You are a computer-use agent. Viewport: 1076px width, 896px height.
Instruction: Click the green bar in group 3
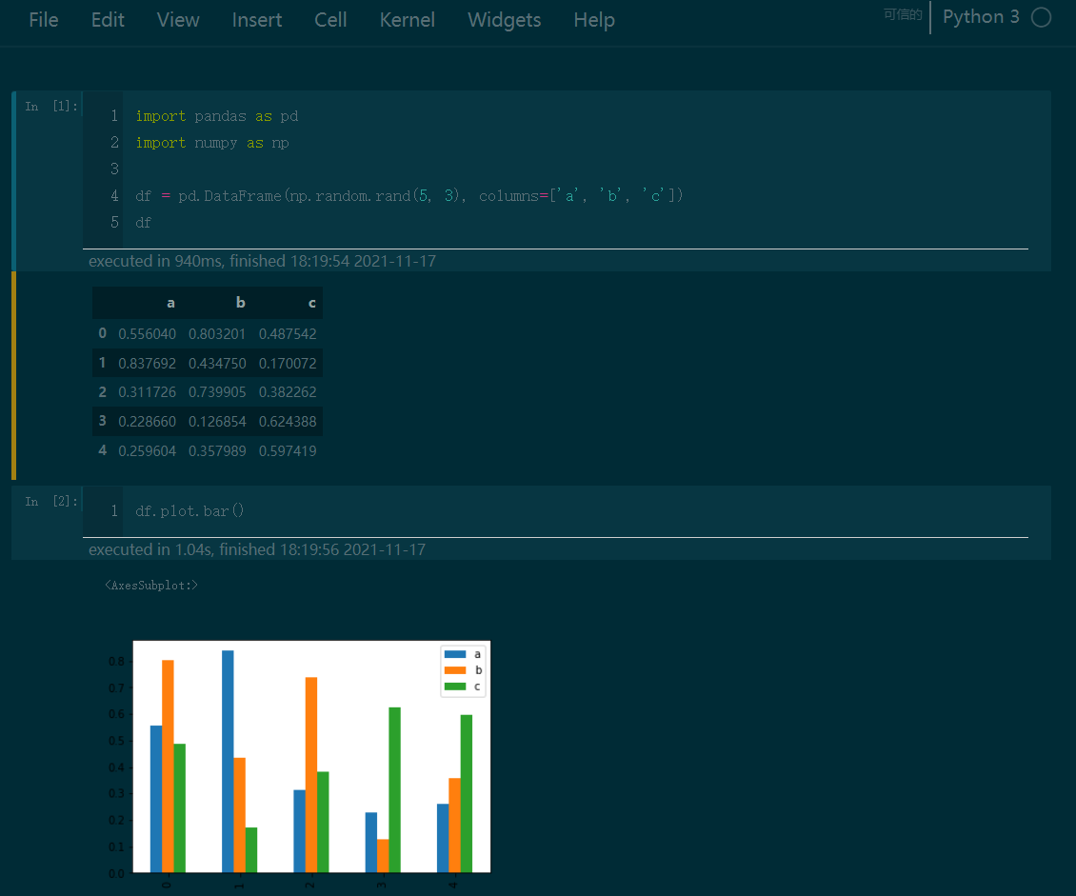(x=394, y=789)
